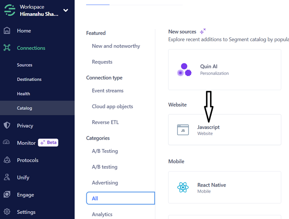289x219 pixels.
Task: Expand the Workspace switcher chevron
Action: coord(66,11)
